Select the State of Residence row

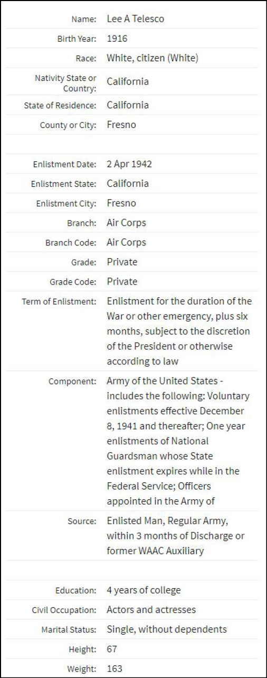point(133,105)
